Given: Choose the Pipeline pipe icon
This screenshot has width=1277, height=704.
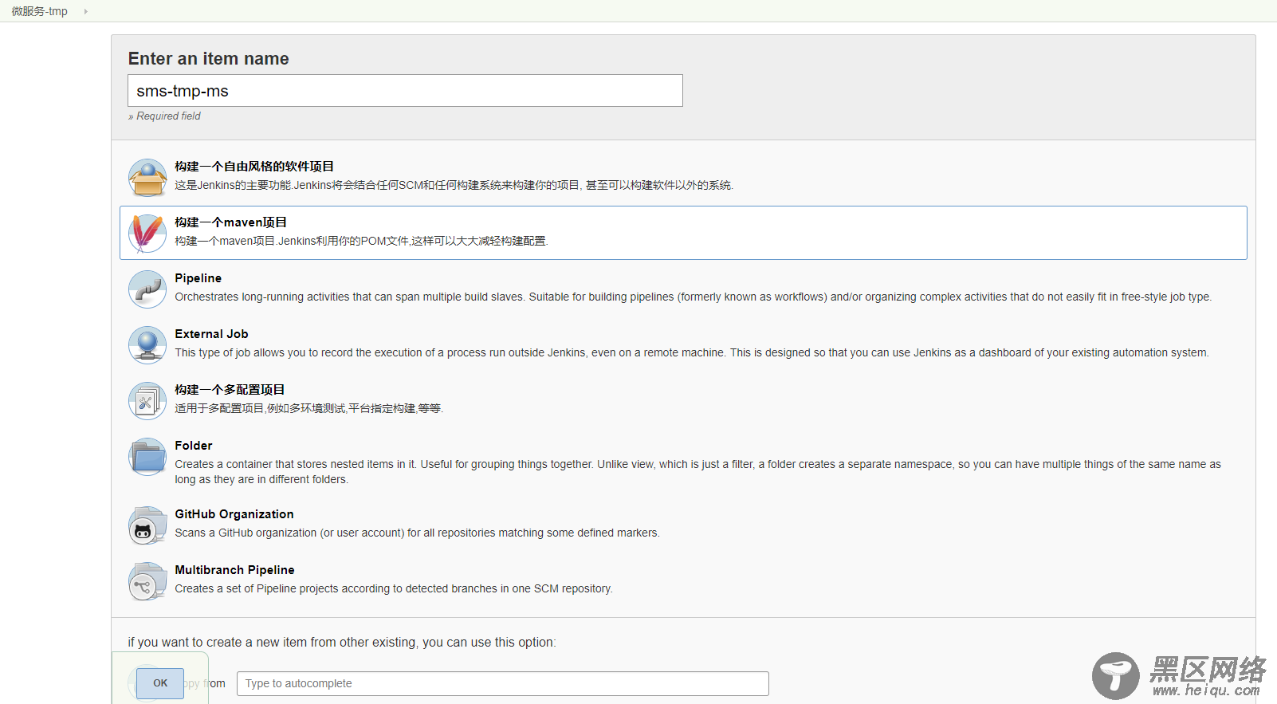Looking at the screenshot, I should pyautogui.click(x=147, y=289).
